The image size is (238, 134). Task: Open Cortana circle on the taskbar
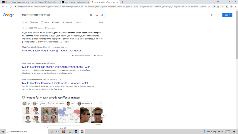[x=51, y=132]
